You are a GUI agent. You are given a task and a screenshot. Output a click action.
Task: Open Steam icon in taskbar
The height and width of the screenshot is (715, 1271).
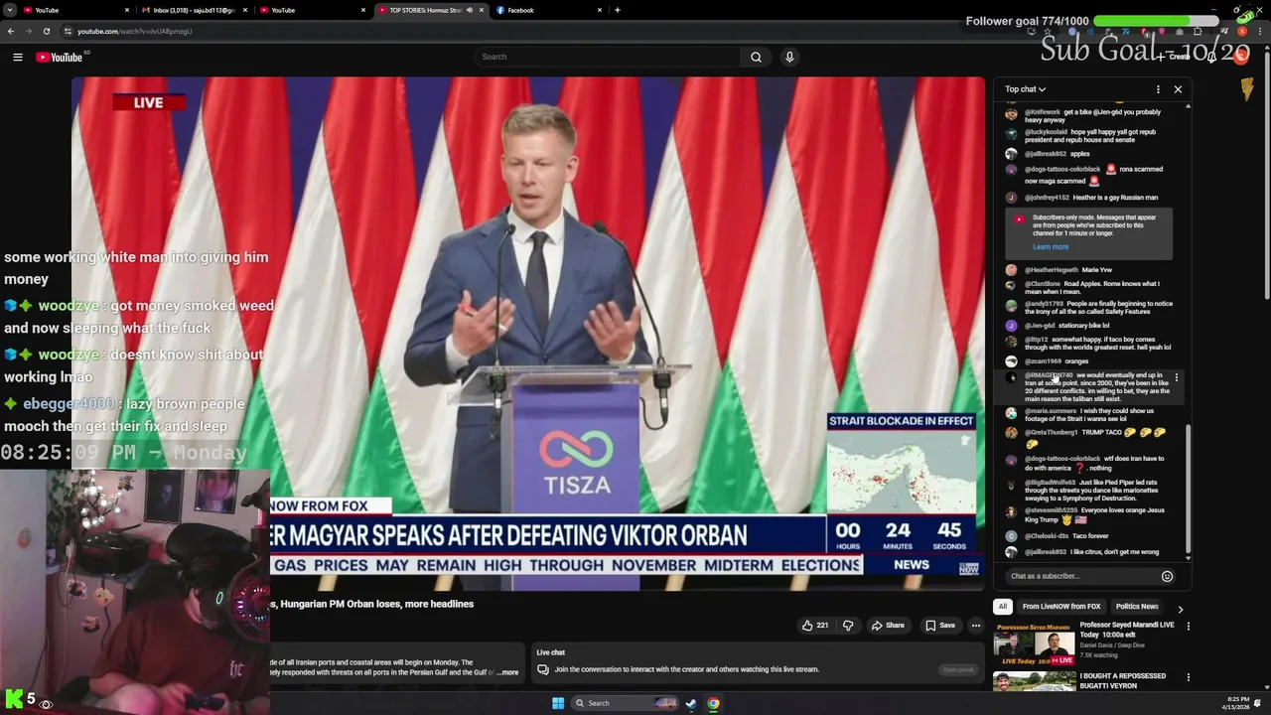tap(691, 703)
